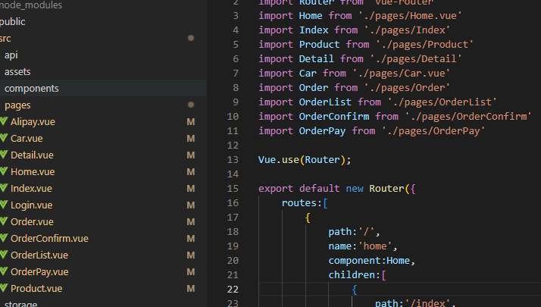Click the modified dot on pages folder

click(191, 105)
